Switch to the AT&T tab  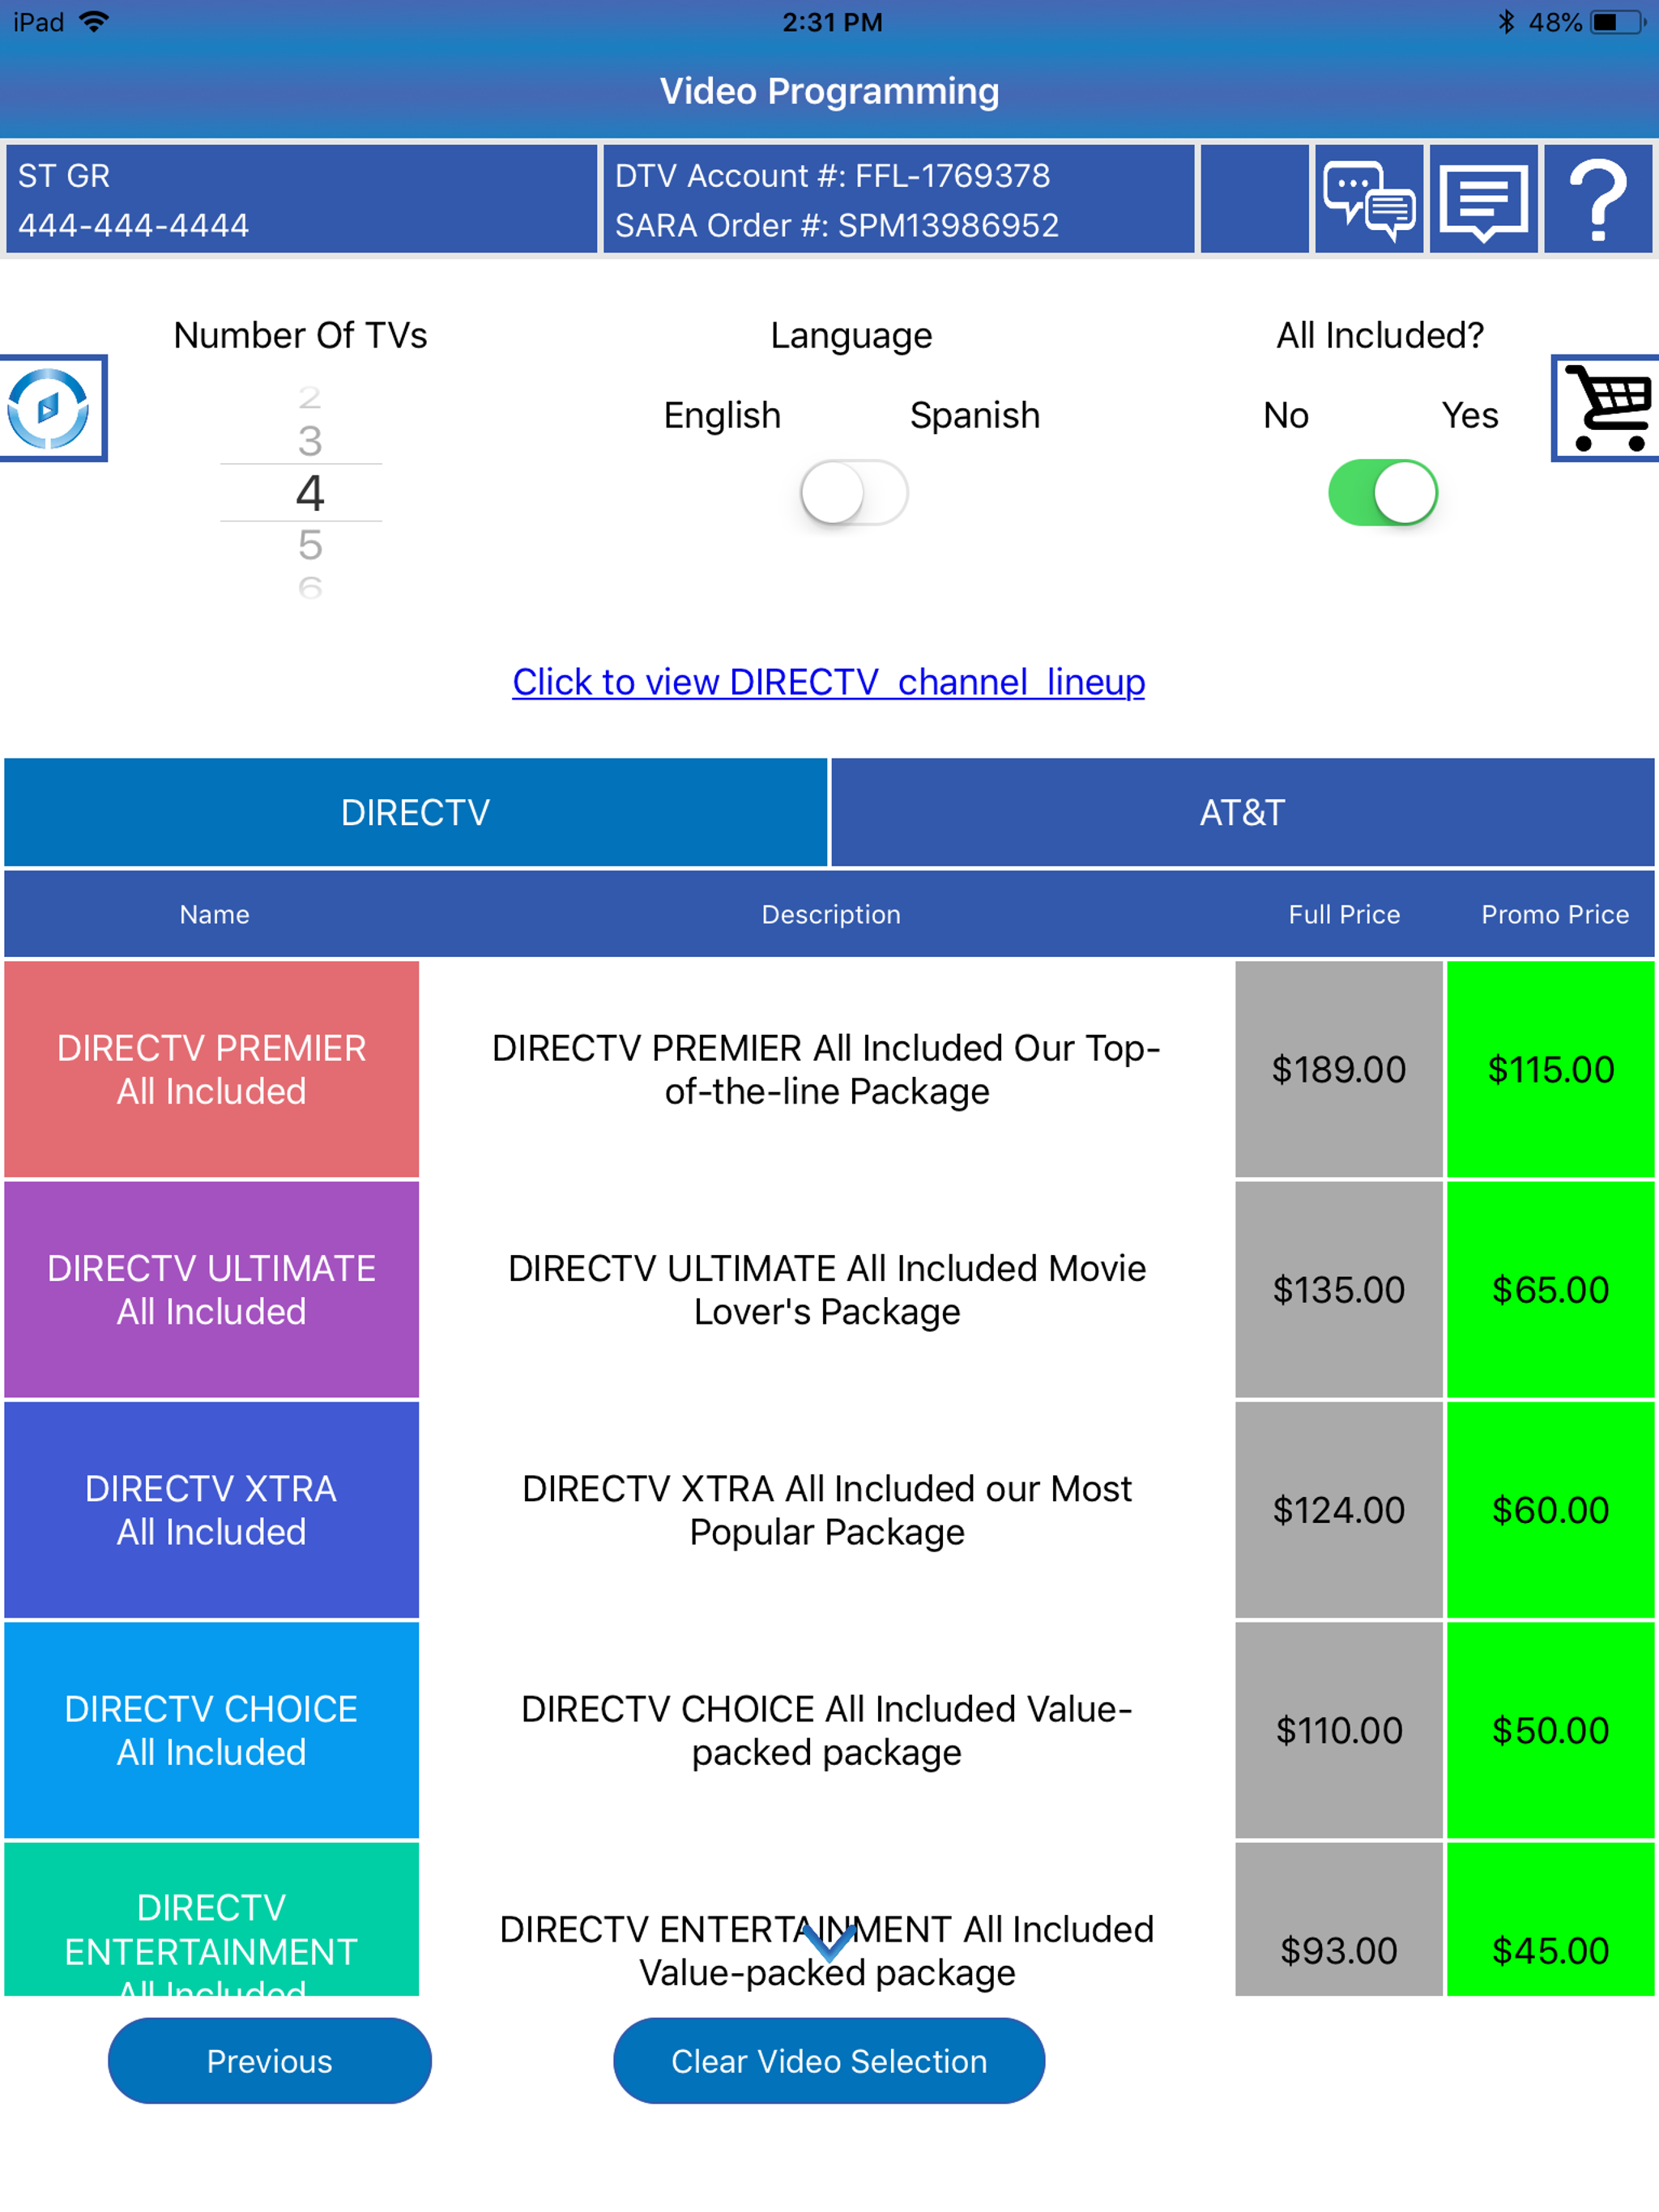(x=1242, y=812)
